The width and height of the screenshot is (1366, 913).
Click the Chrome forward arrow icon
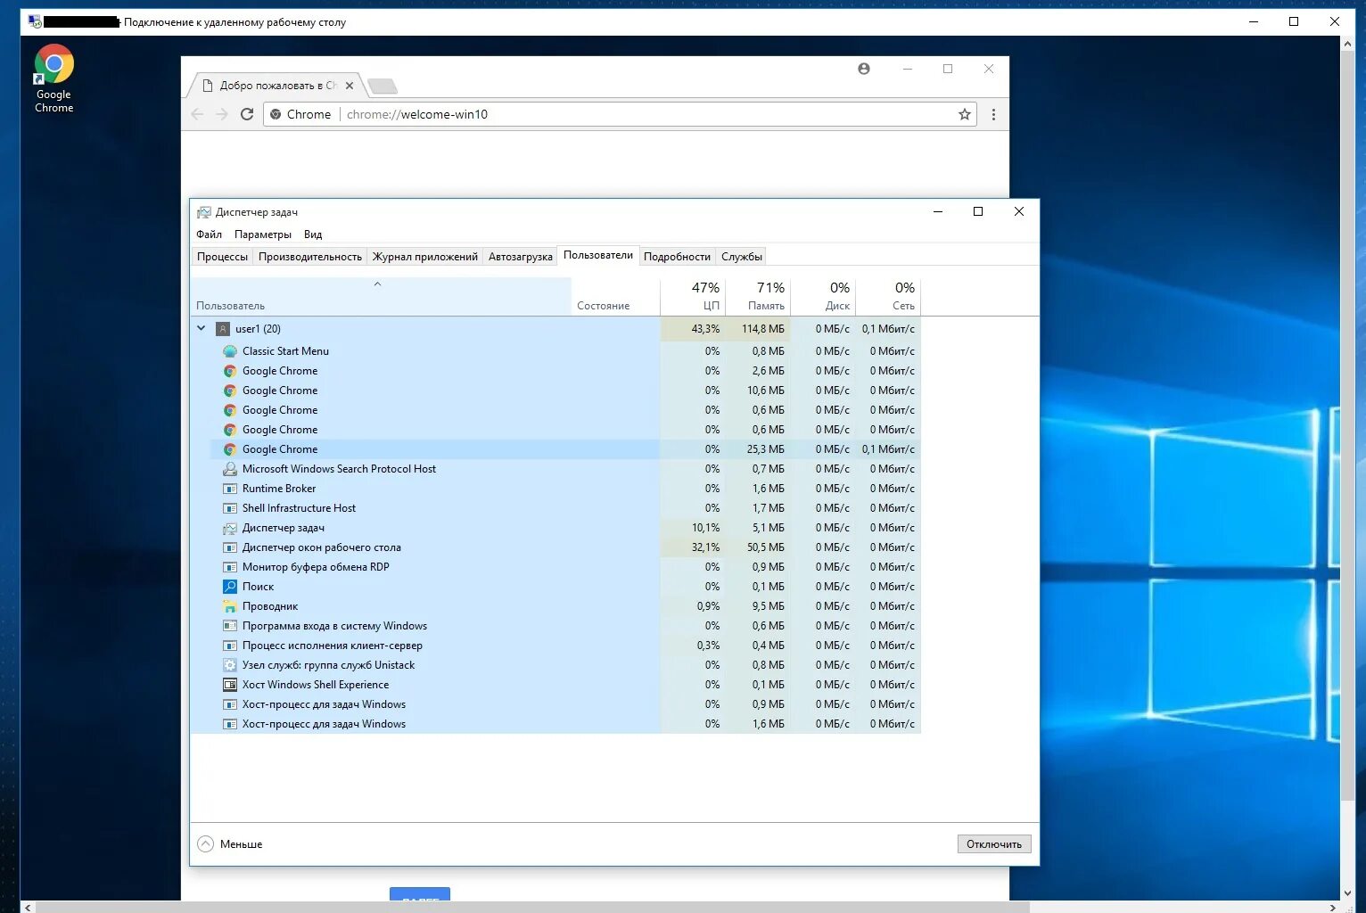click(222, 114)
